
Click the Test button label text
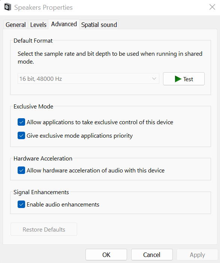tap(188, 79)
